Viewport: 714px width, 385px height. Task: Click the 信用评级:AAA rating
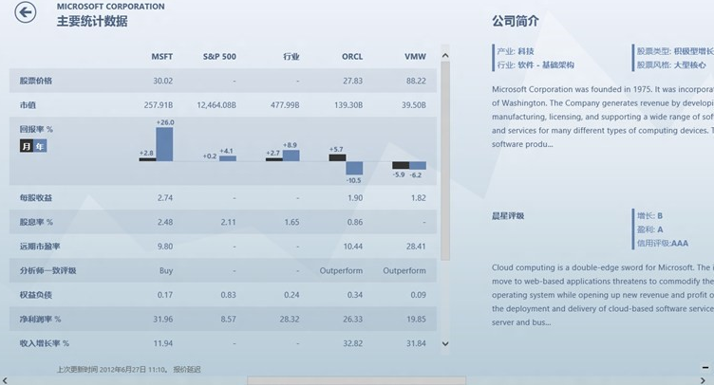point(663,243)
